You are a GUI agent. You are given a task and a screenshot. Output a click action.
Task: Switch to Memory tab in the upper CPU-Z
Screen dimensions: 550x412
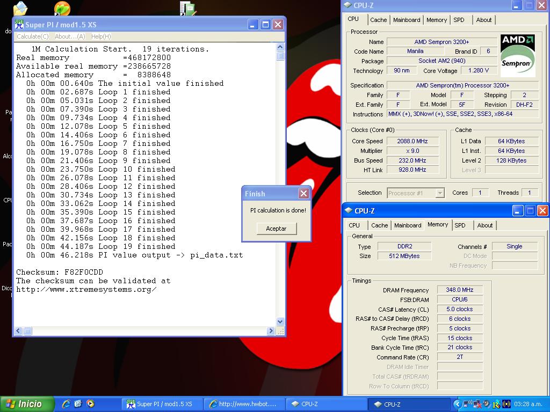[436, 20]
